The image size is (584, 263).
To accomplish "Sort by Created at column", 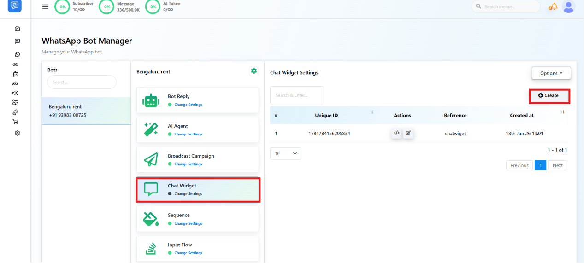I will (x=563, y=112).
